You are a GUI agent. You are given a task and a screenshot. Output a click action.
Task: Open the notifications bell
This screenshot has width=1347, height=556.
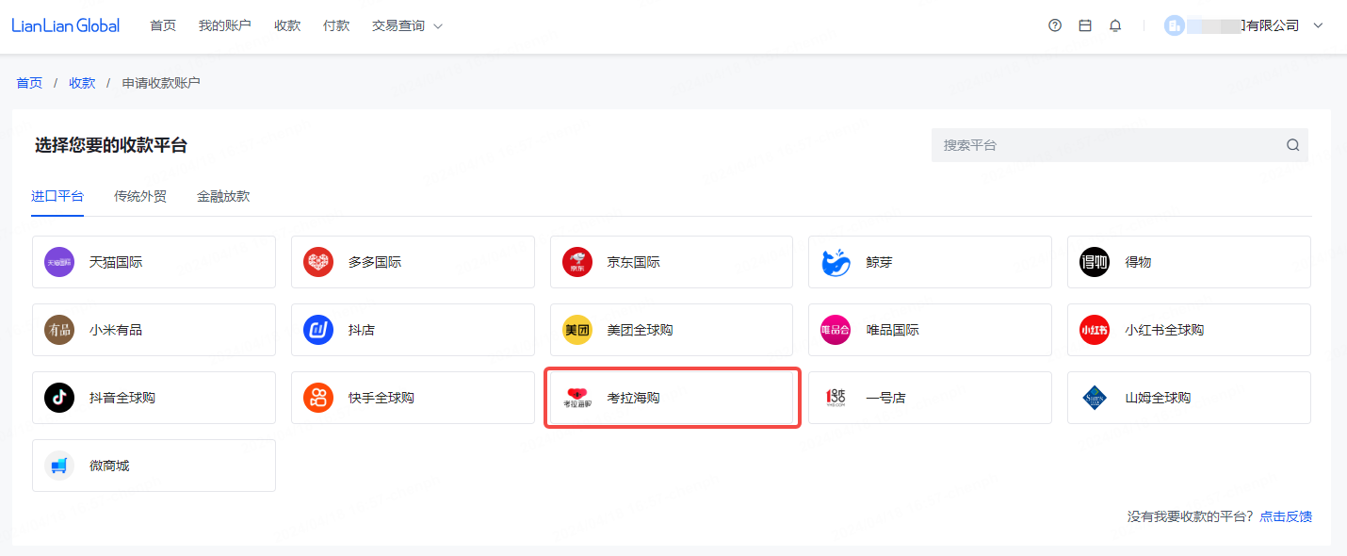pos(1115,25)
